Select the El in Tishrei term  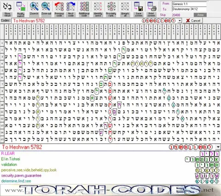click(x=11, y=159)
